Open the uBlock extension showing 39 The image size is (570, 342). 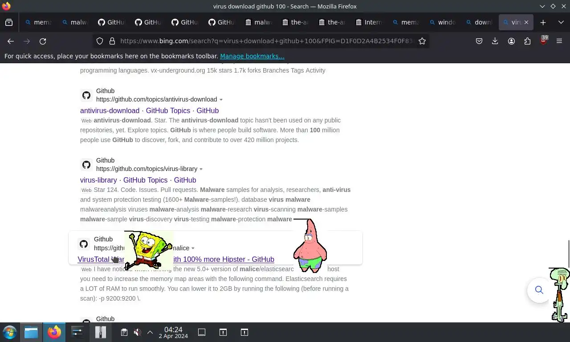pos(543,41)
